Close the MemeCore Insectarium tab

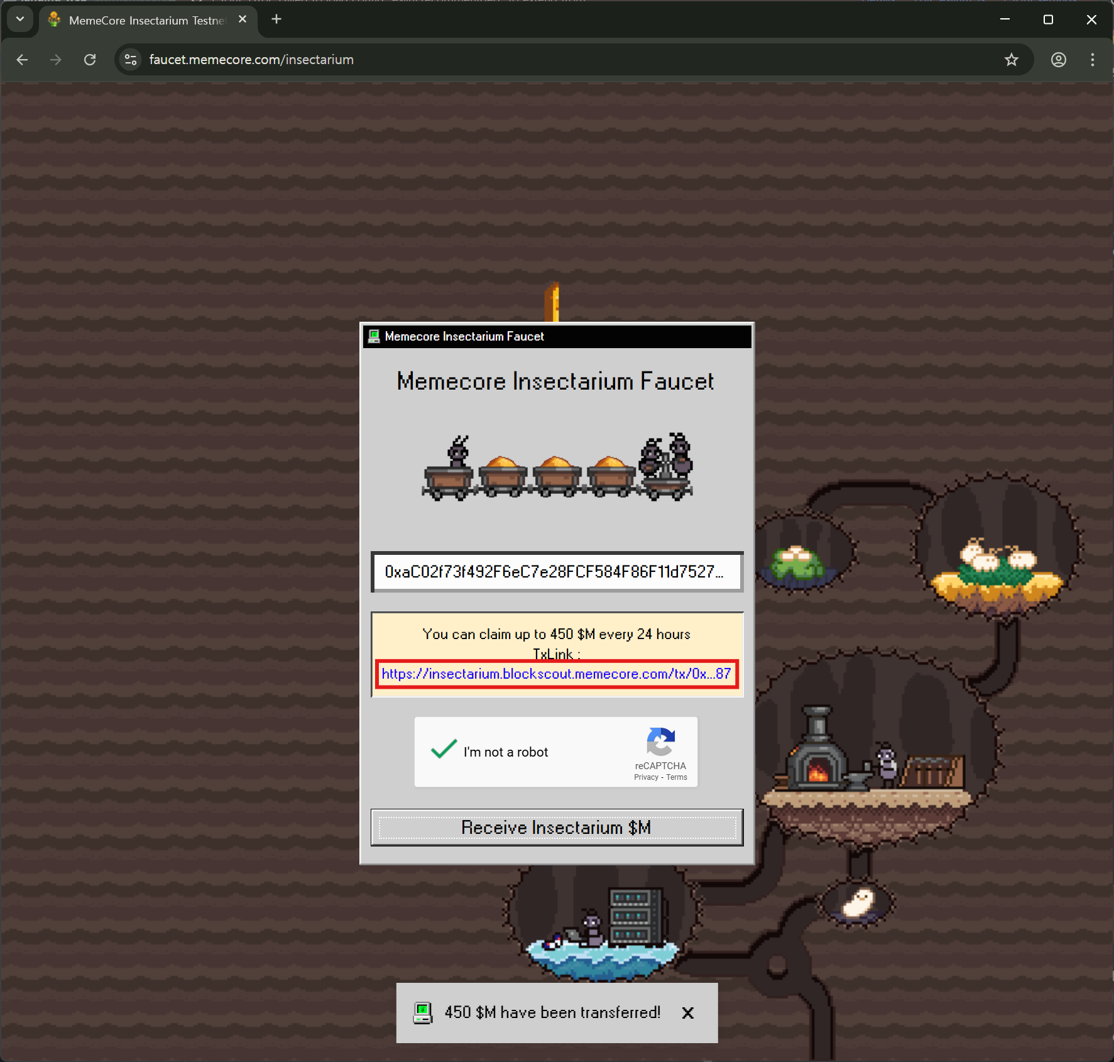click(243, 19)
